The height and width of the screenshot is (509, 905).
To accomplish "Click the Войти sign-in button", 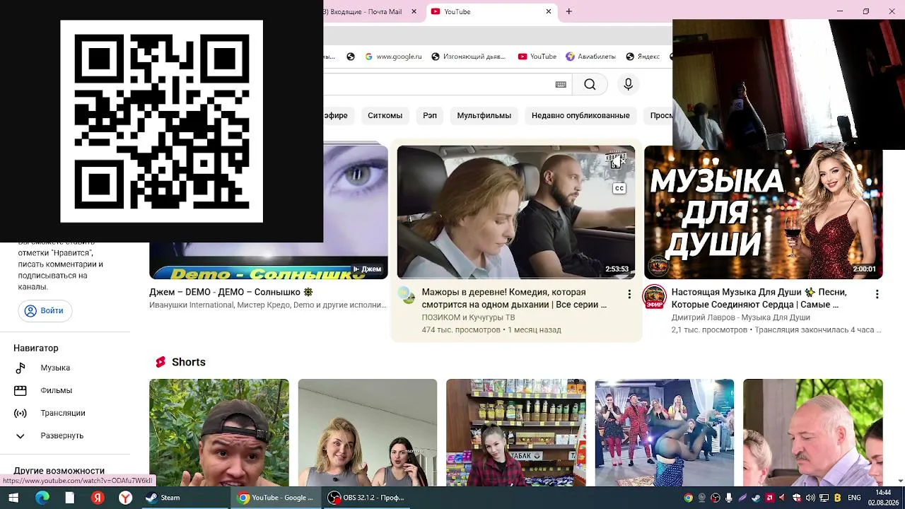I will tap(44, 310).
